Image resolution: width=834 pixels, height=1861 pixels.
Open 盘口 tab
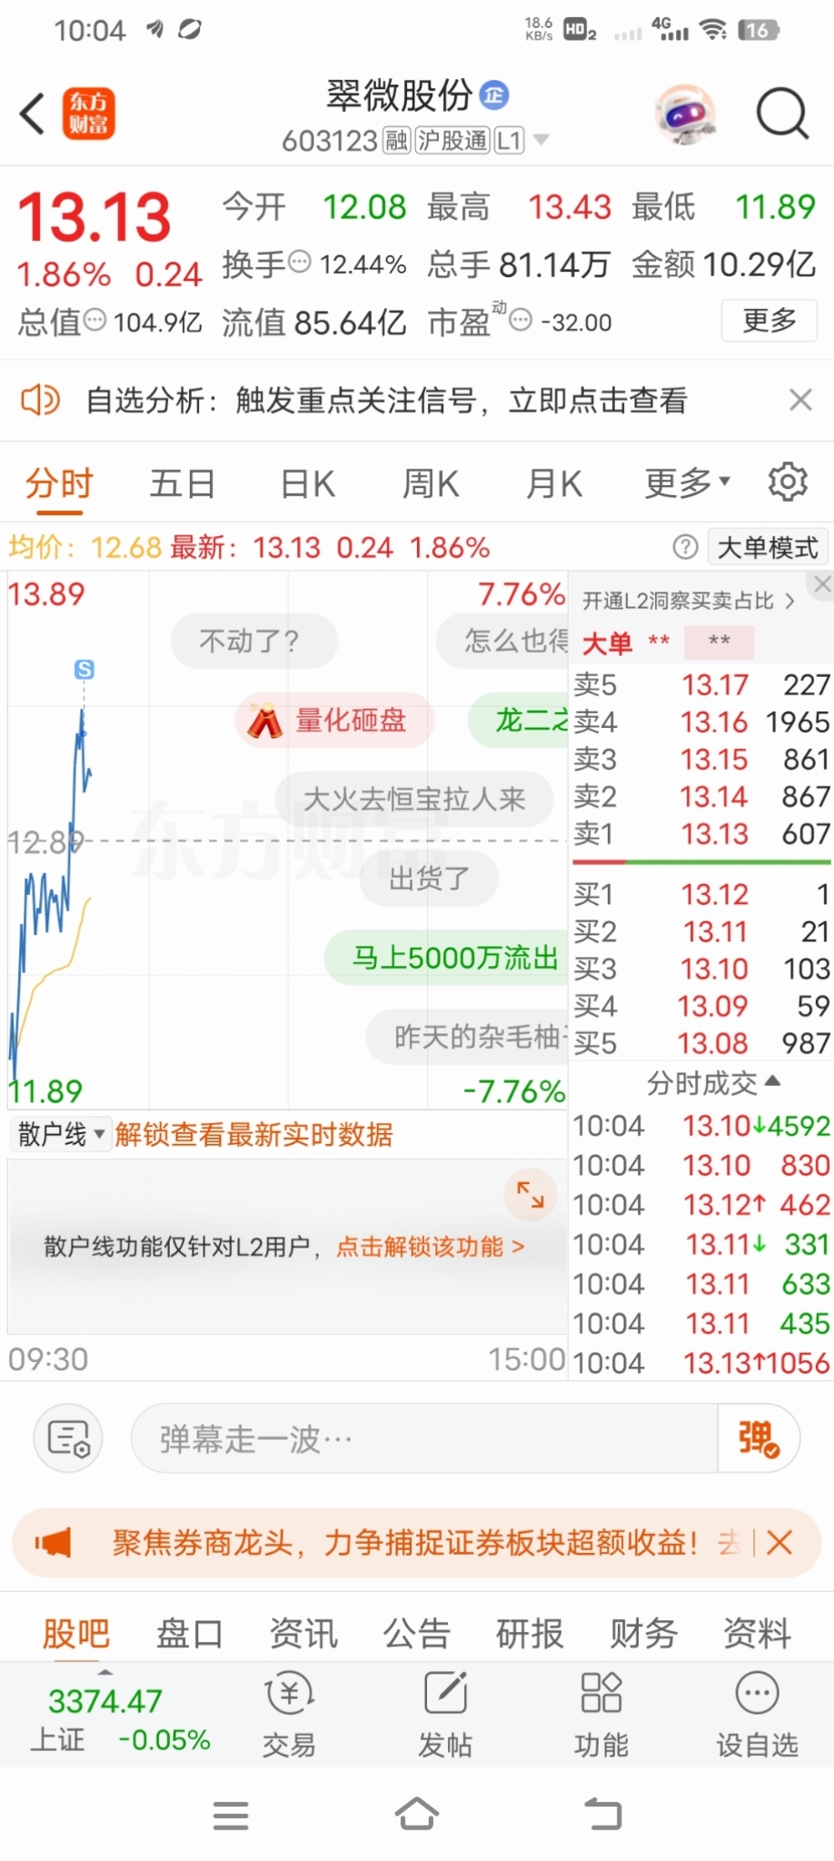pyautogui.click(x=190, y=1633)
